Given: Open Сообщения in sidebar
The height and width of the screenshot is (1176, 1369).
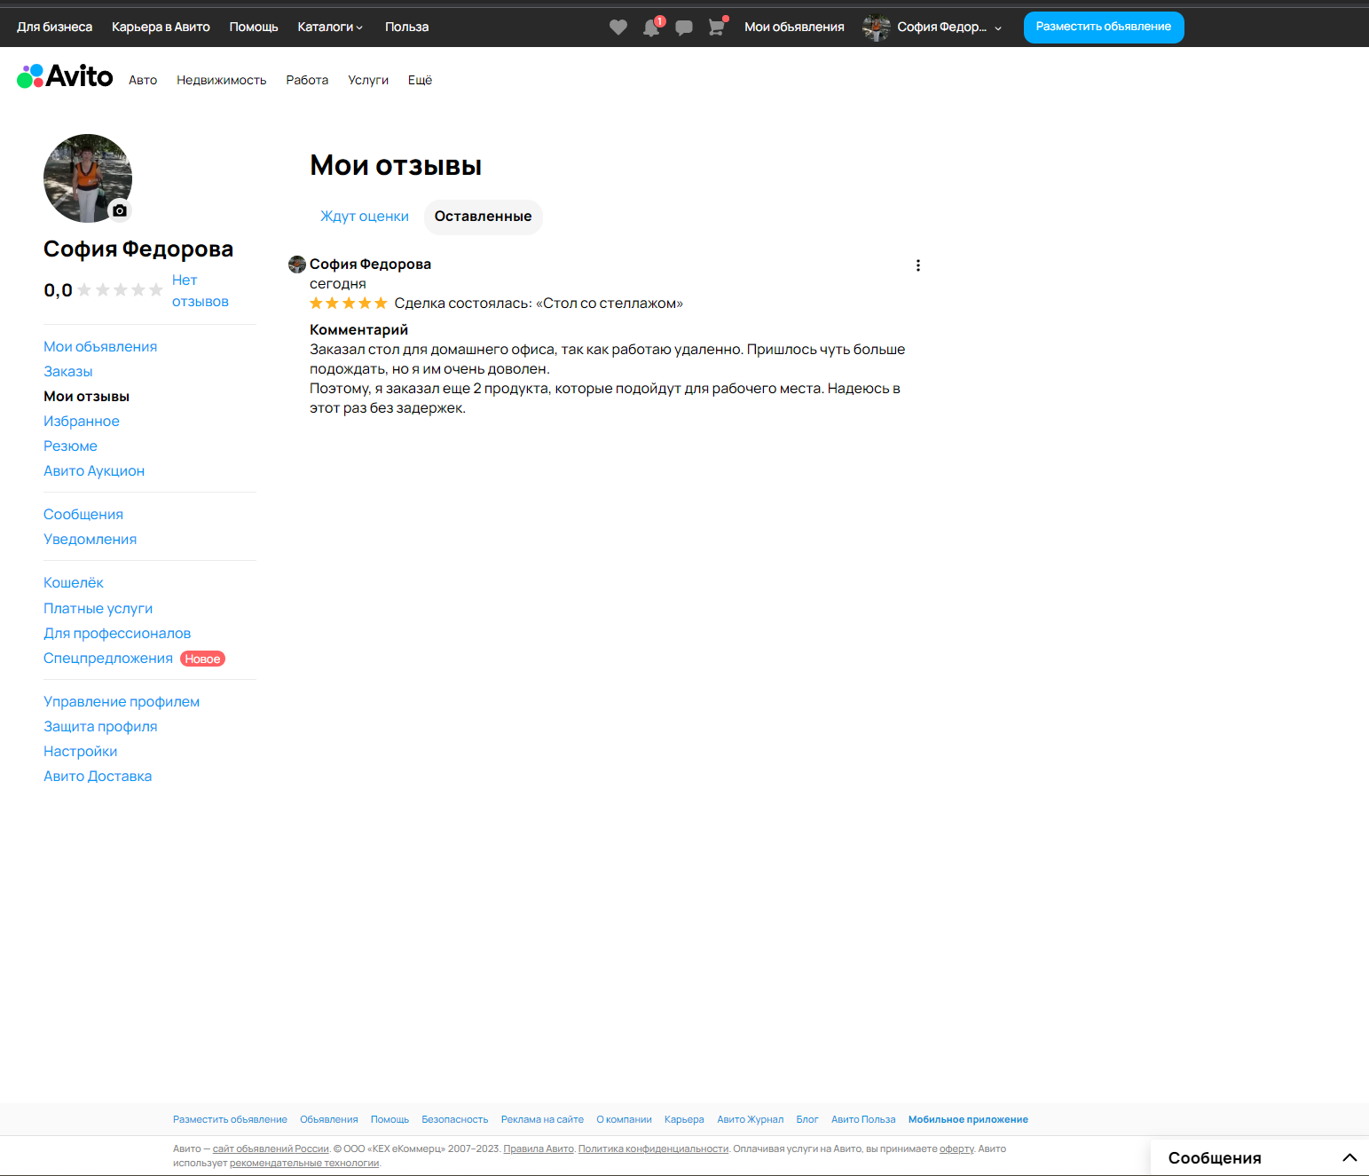Looking at the screenshot, I should click(x=83, y=515).
